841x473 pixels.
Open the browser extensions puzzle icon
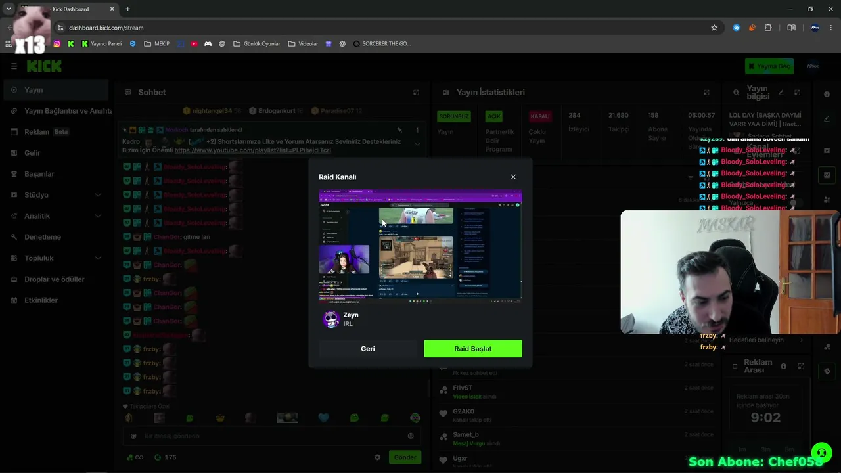coord(768,28)
